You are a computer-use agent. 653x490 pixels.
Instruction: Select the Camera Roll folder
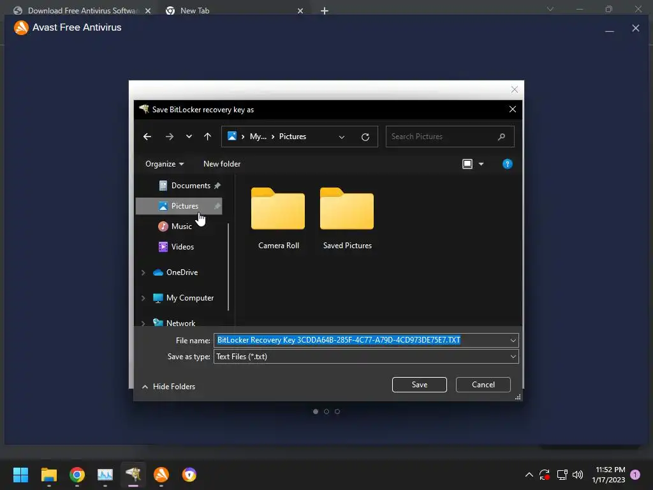coord(278,218)
